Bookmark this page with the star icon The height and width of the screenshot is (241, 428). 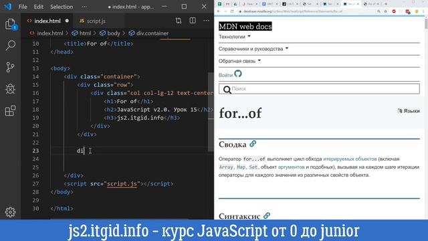click(385, 11)
